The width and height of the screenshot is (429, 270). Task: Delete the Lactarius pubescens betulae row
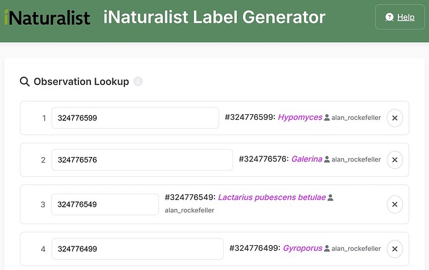tap(395, 204)
